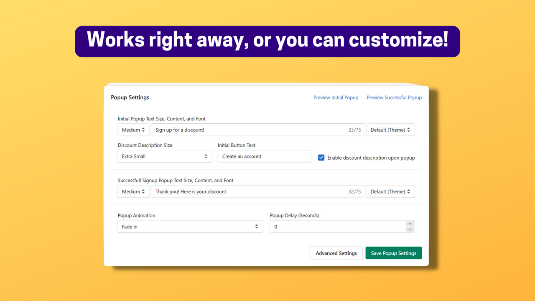Select the 'Popup Settings' heading text

pyautogui.click(x=130, y=97)
